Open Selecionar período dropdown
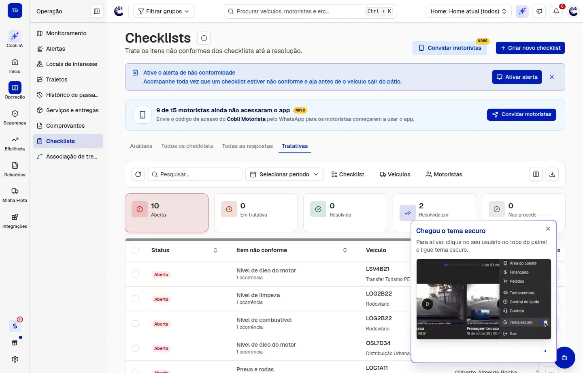 284,174
